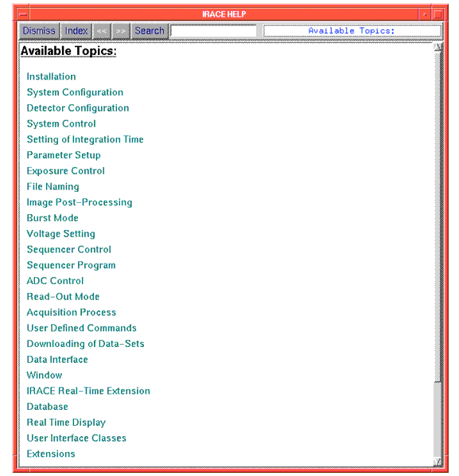
Task: View the Burst Mode help topic
Action: tap(53, 218)
